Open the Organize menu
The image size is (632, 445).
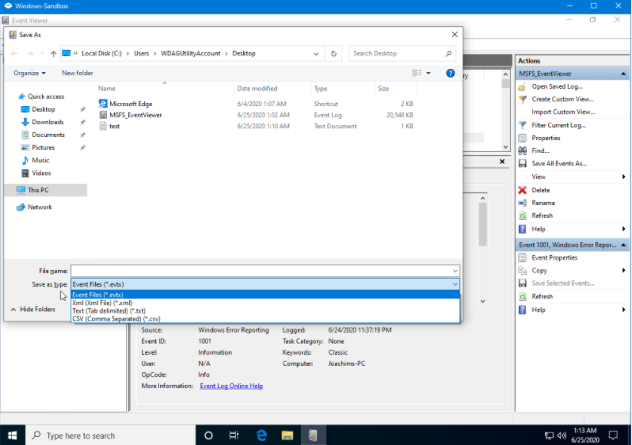[x=30, y=73]
